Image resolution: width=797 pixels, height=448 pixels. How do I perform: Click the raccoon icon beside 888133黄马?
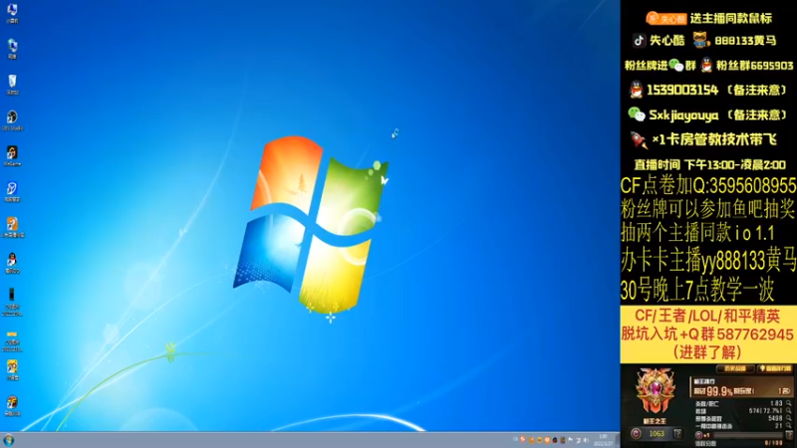(x=700, y=40)
